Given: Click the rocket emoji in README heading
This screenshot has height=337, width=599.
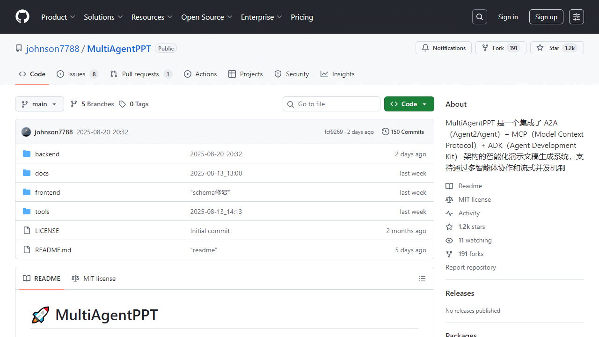Looking at the screenshot, I should [40, 315].
